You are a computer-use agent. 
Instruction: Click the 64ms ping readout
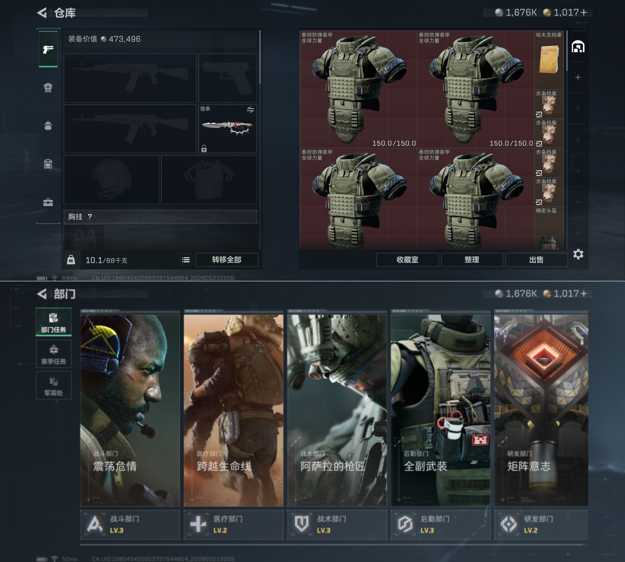coord(70,278)
